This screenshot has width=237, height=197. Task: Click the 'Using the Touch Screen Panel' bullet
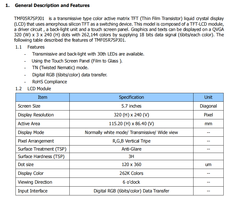pyautogui.click(x=77, y=61)
